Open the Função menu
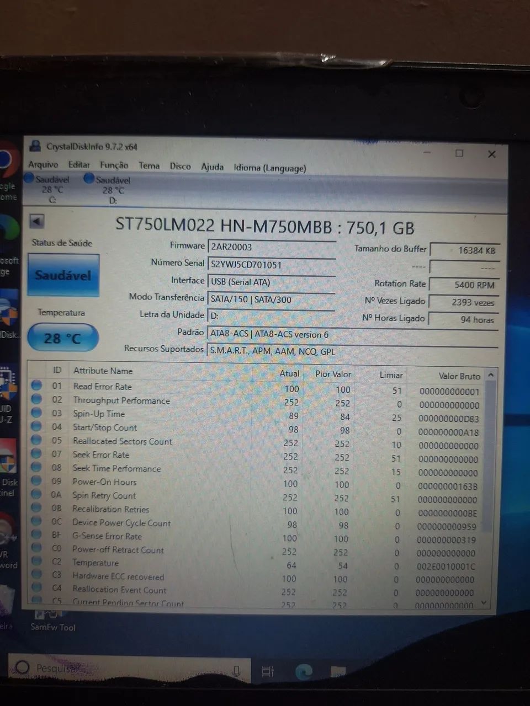Viewport: 530px width, 706px height. [x=114, y=165]
